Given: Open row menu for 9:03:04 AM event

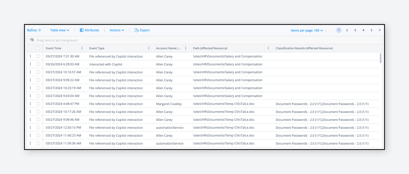Looking at the screenshot, I should [x=30, y=96].
